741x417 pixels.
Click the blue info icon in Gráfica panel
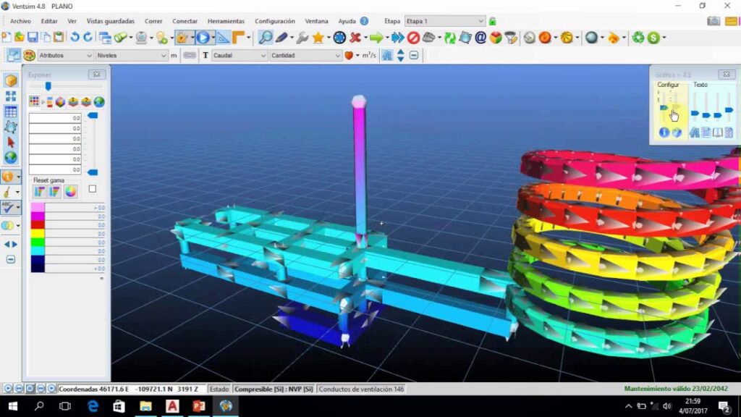[664, 132]
